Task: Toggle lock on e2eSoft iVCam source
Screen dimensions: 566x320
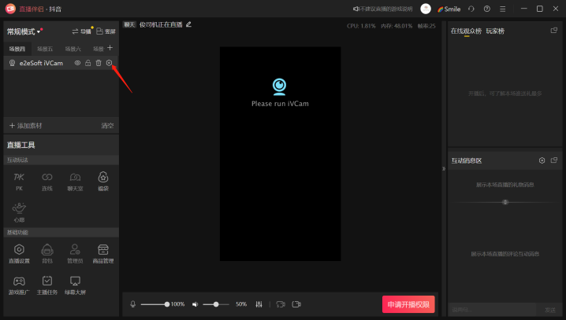Action: point(88,63)
